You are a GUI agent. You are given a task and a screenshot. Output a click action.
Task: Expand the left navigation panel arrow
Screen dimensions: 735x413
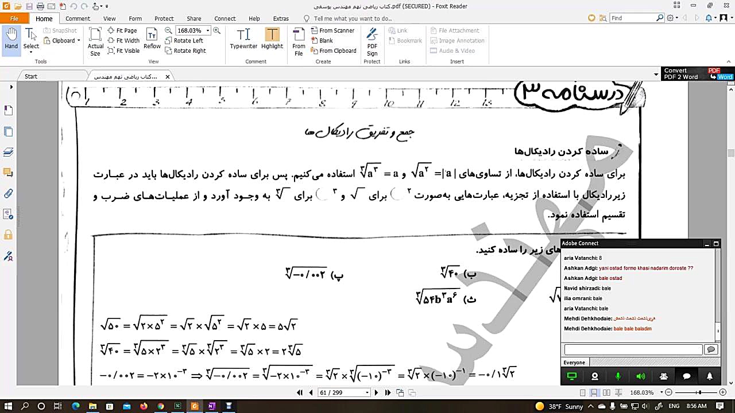coord(11,87)
